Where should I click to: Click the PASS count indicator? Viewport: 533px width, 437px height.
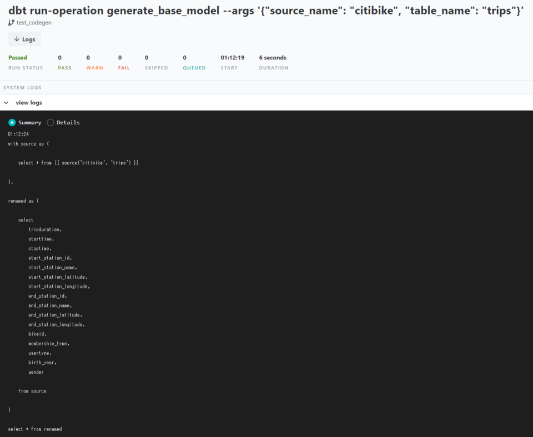coord(64,62)
